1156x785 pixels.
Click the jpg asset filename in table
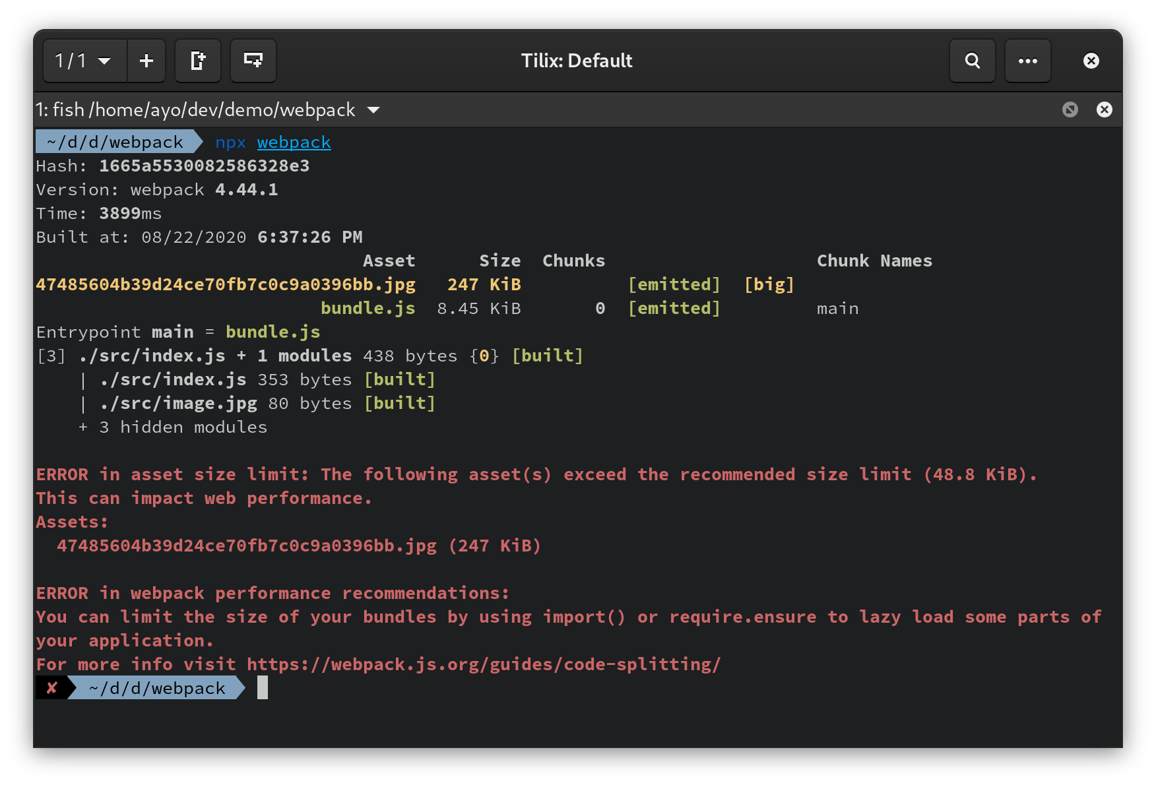[226, 285]
